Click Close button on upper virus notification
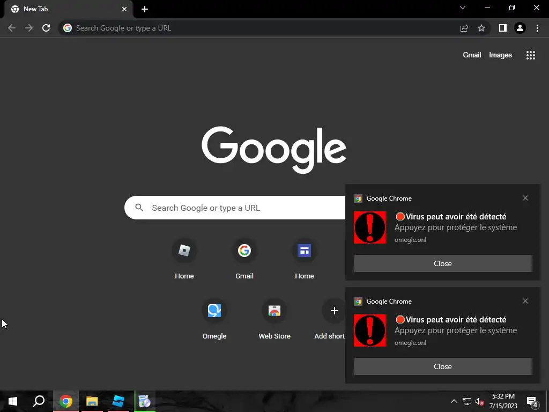Image resolution: width=549 pixels, height=412 pixels. (443, 263)
